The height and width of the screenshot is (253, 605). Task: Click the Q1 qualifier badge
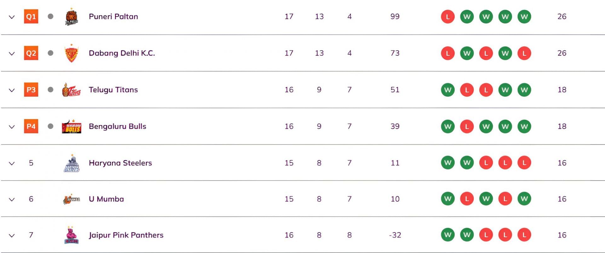coord(31,17)
